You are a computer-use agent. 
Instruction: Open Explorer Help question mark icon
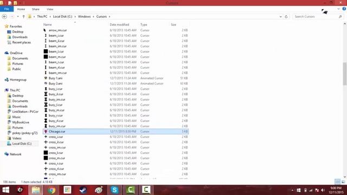point(344,9)
